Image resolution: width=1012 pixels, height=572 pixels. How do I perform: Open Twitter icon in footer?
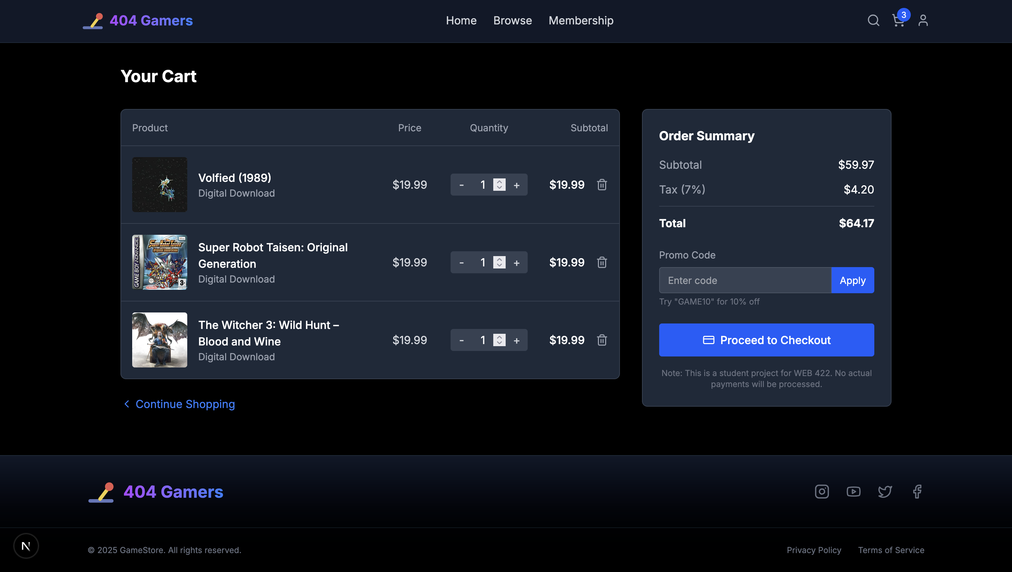tap(885, 492)
